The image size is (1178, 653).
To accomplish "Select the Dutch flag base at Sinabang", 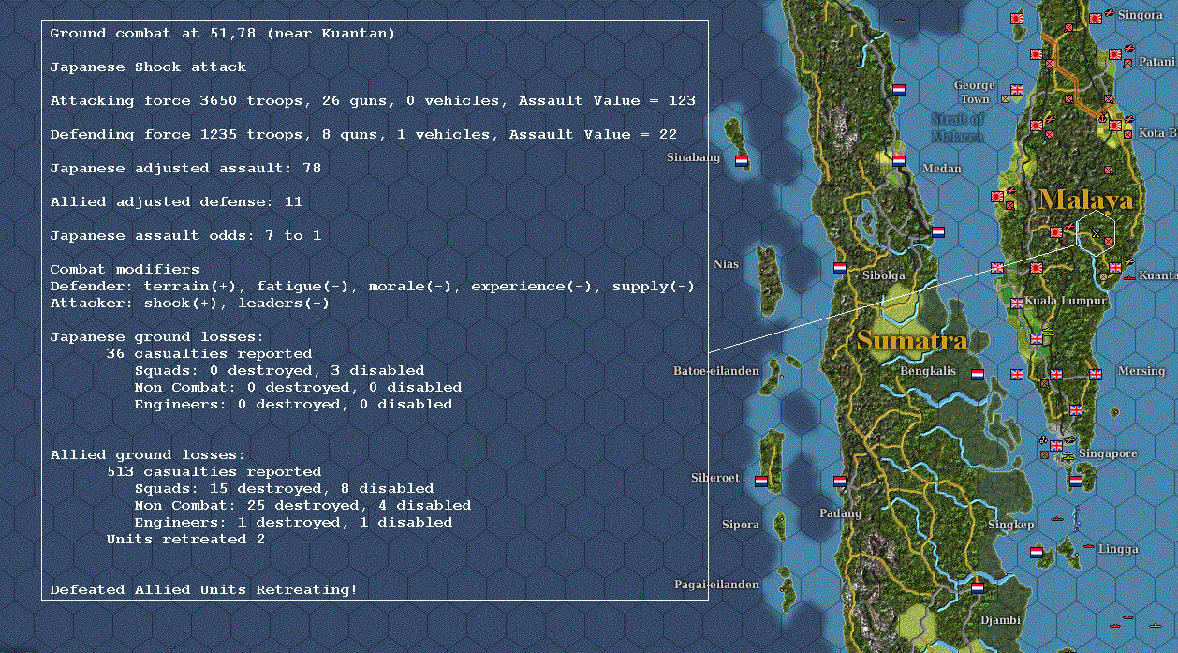I will [742, 160].
